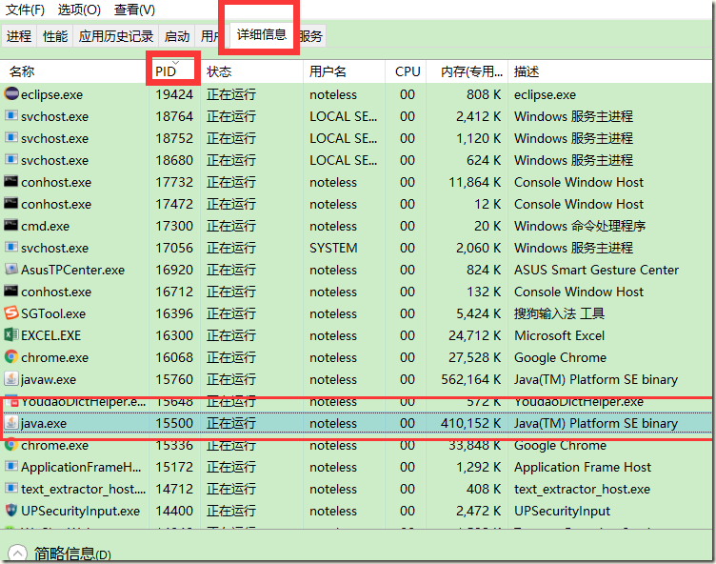Select the UPSecurityInput.exe process name
Screen dimensions: 716x564
pos(80,511)
